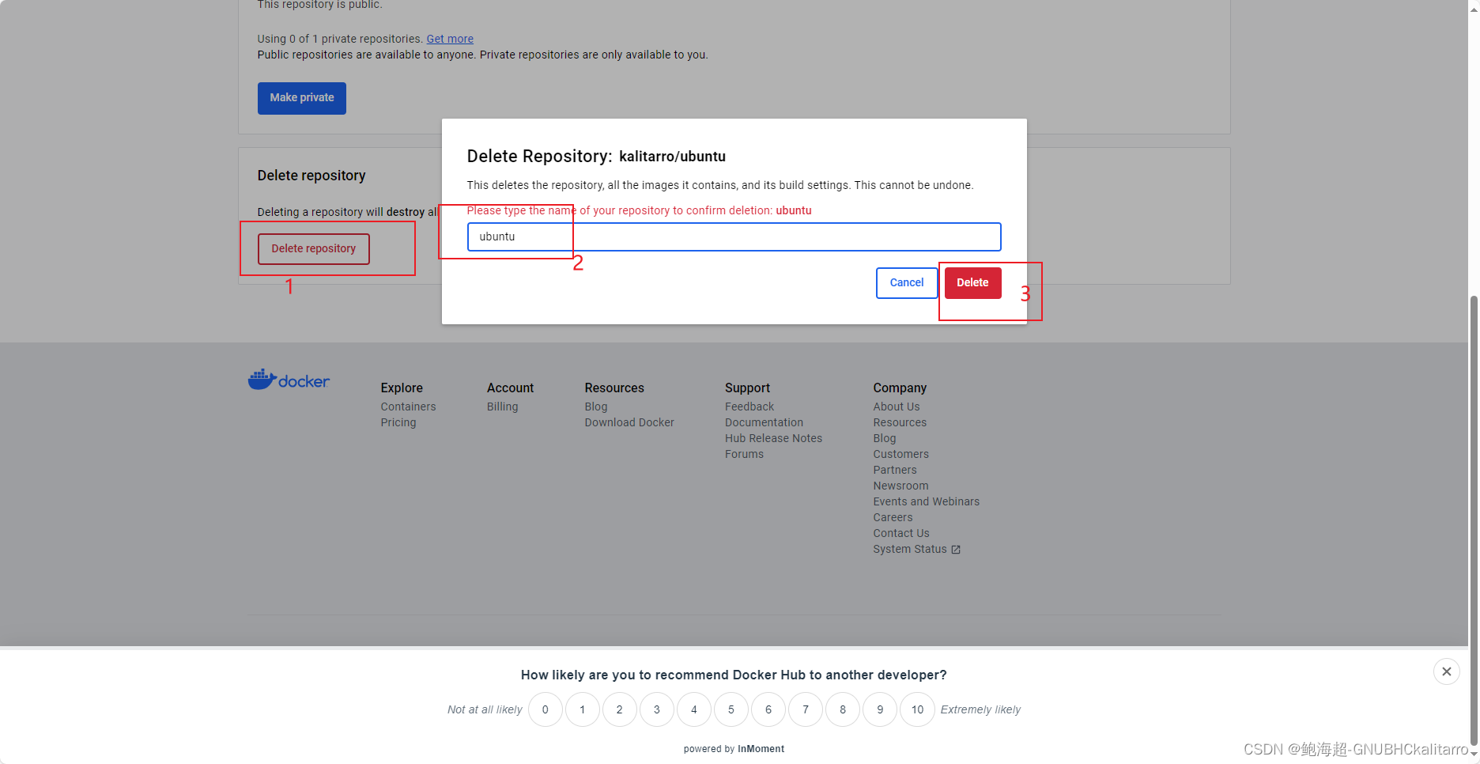Open Pricing link under Explore
The image size is (1480, 764).
398,422
